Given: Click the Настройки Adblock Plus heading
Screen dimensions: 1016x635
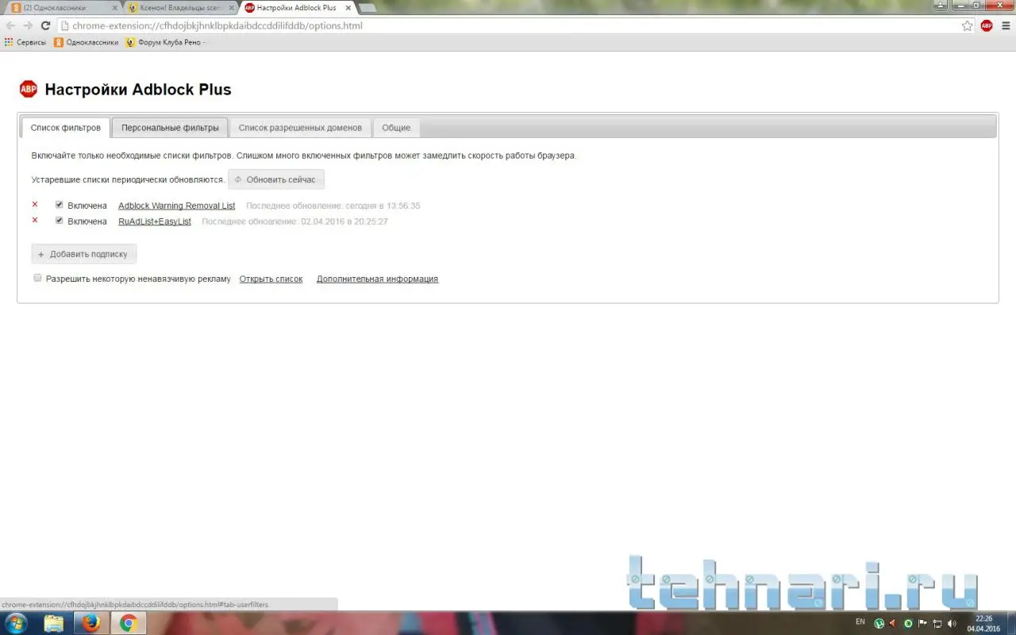Looking at the screenshot, I should 138,90.
